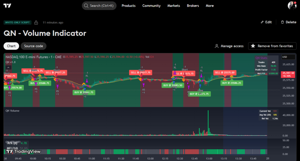This screenshot has width=300, height=161.
Task: Click the SELL @ 25575.00 signal label
Action: (x=224, y=72)
